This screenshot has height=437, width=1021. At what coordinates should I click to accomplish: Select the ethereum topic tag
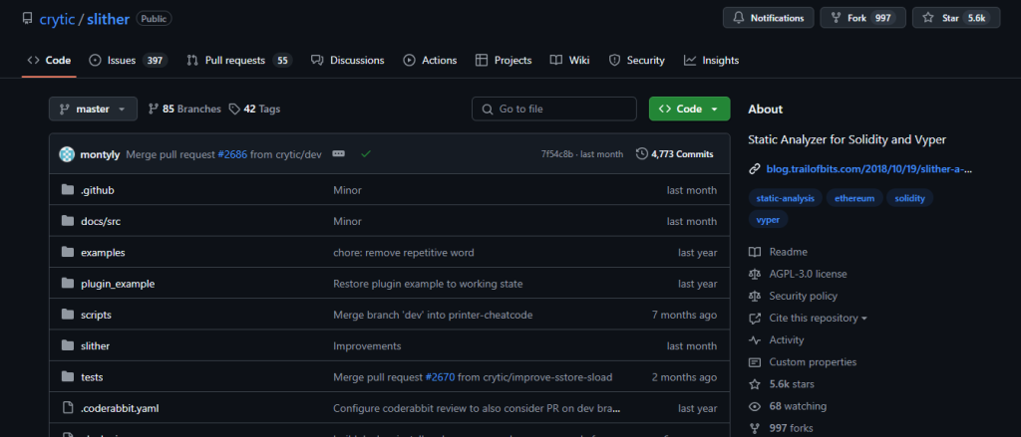click(854, 198)
